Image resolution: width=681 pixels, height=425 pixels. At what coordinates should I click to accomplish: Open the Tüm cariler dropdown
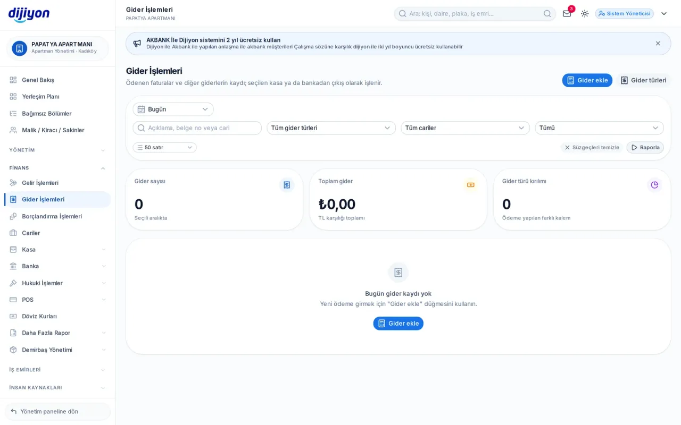[x=465, y=128]
